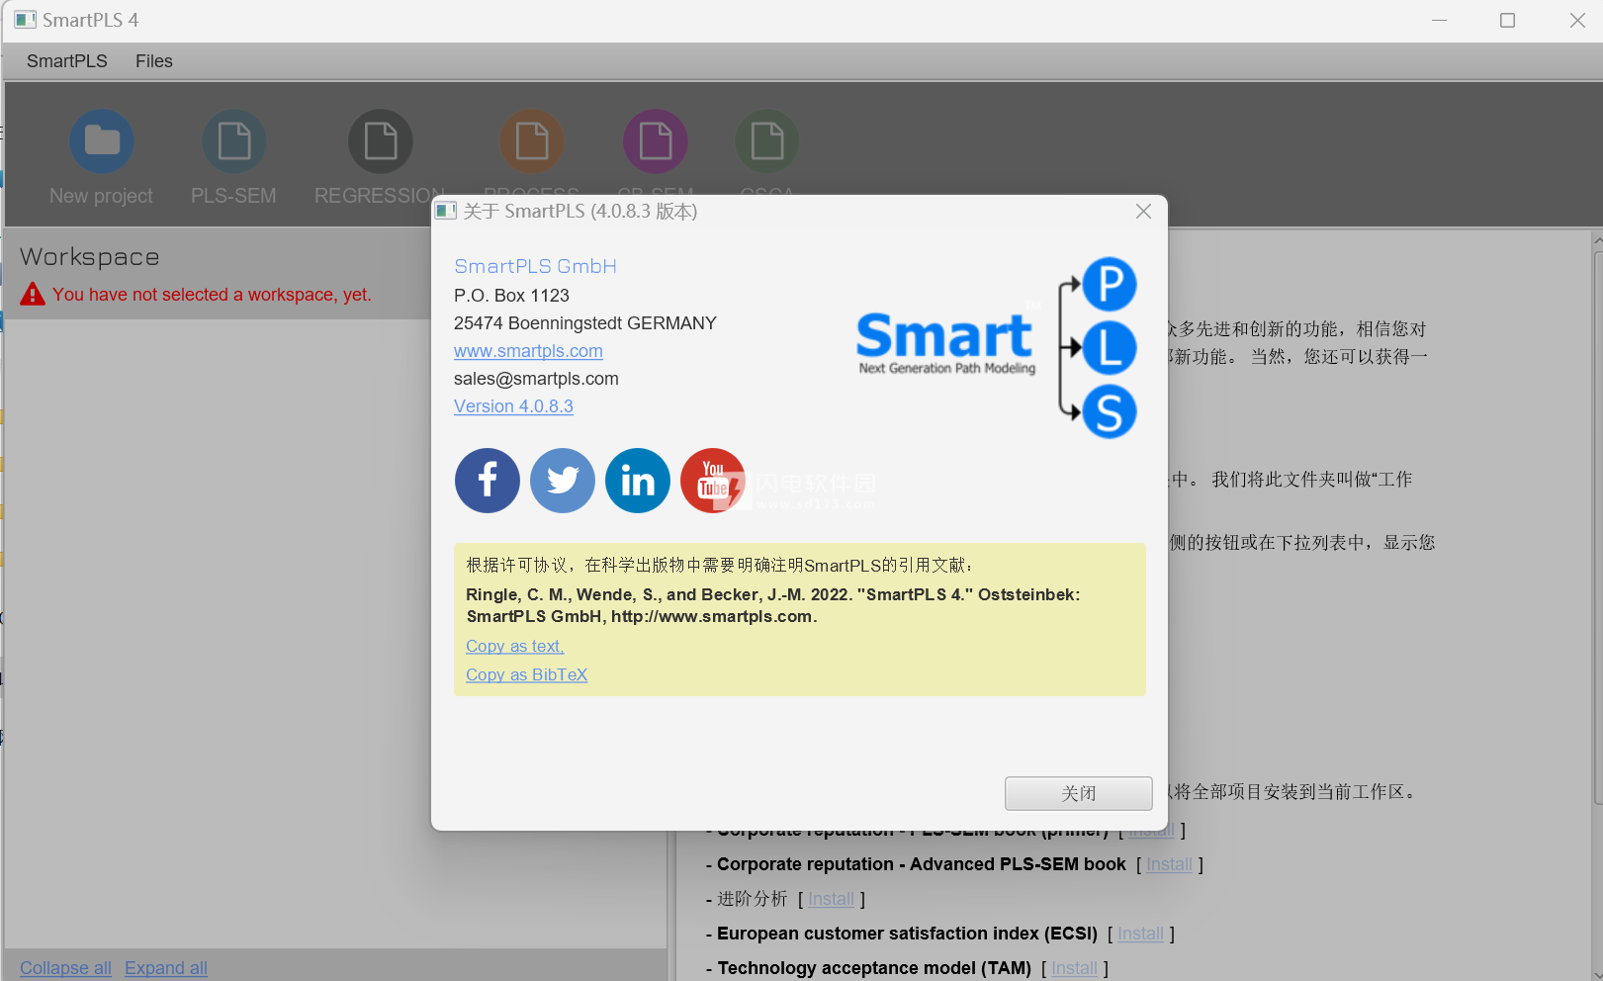Copy the citation as BibTeX
Viewport: 1603px width, 981px height.
526,674
